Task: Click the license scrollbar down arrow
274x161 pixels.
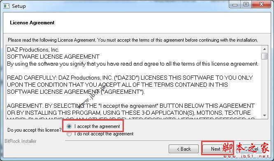Action: click(265, 116)
